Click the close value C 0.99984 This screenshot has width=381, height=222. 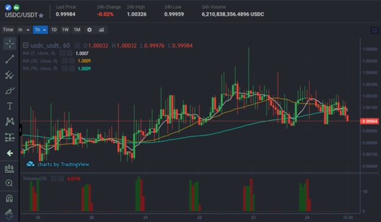pos(180,46)
